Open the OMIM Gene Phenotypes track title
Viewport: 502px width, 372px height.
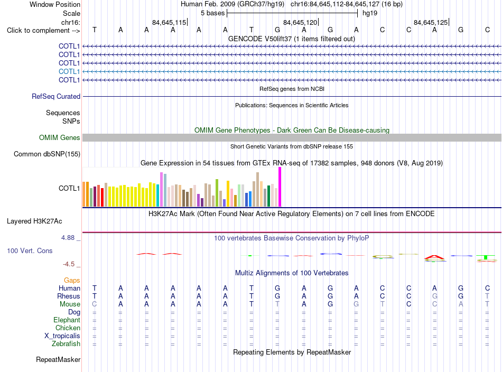coord(292,131)
